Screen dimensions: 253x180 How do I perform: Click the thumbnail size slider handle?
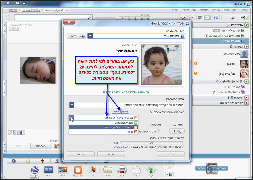(x=117, y=18)
